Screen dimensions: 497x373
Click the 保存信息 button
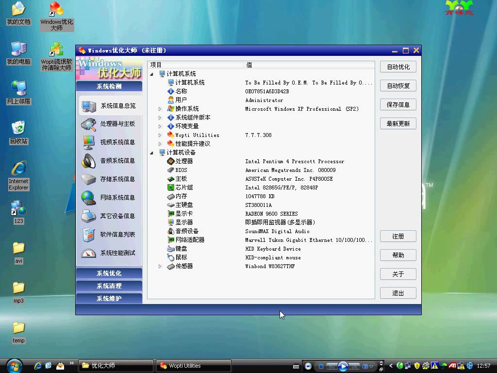pos(398,105)
